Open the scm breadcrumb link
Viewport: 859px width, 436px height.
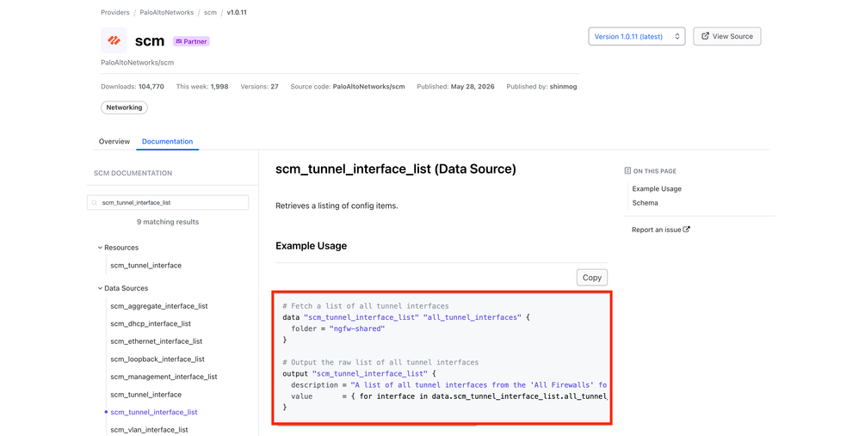click(x=210, y=12)
